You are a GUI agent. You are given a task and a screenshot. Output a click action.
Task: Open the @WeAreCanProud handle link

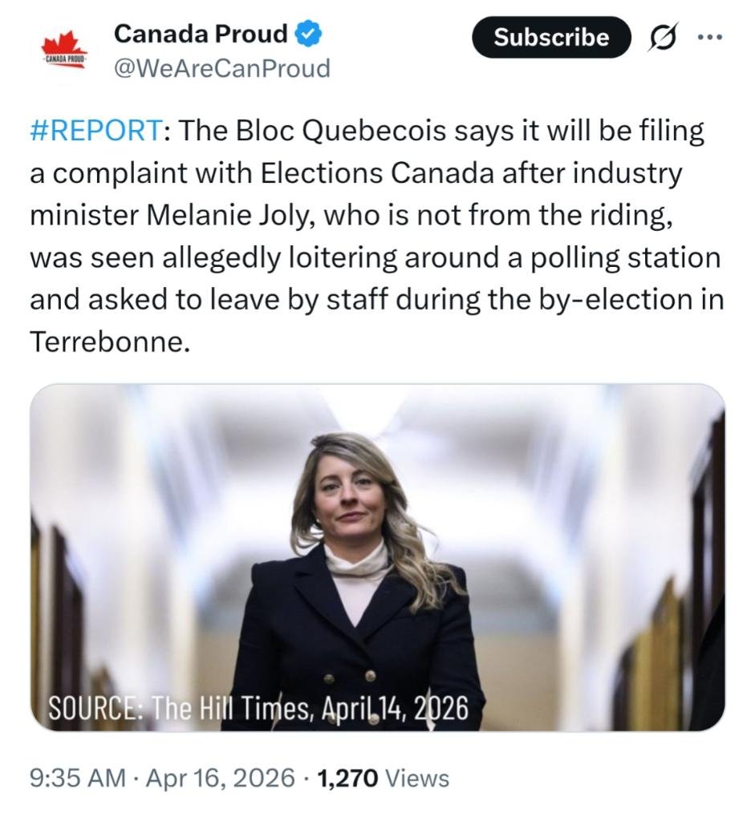click(x=222, y=69)
